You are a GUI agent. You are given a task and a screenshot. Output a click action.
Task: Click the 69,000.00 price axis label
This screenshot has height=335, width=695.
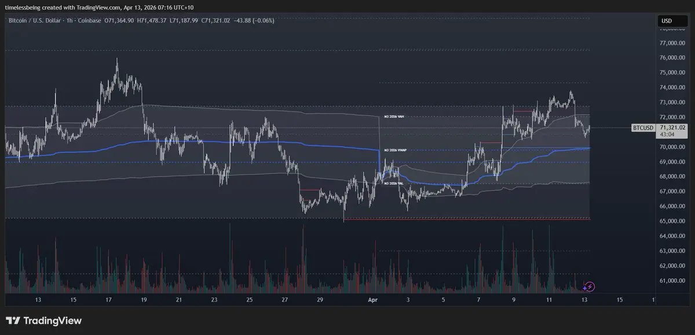[x=672, y=162]
